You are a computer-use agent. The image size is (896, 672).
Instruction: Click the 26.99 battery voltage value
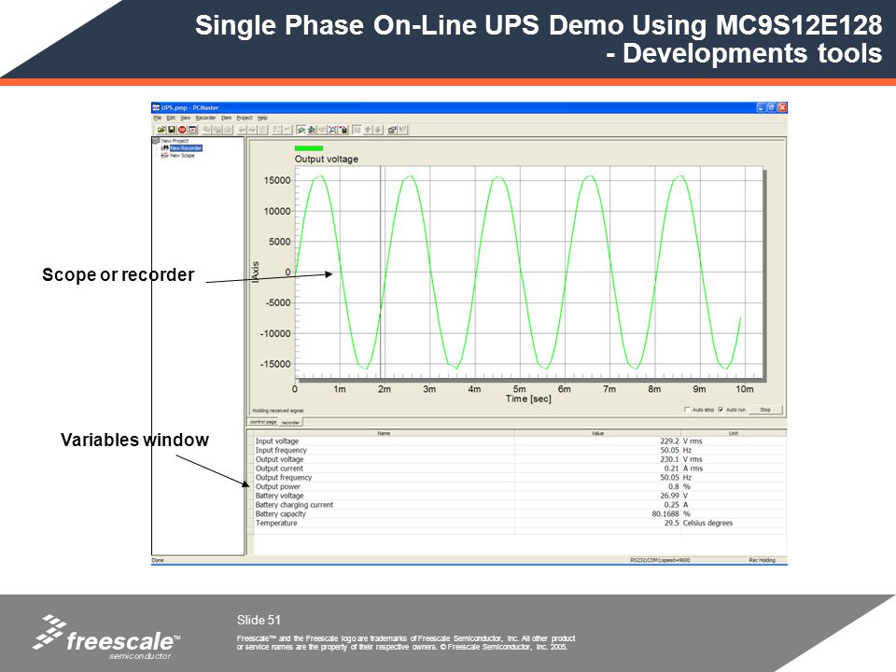click(669, 496)
